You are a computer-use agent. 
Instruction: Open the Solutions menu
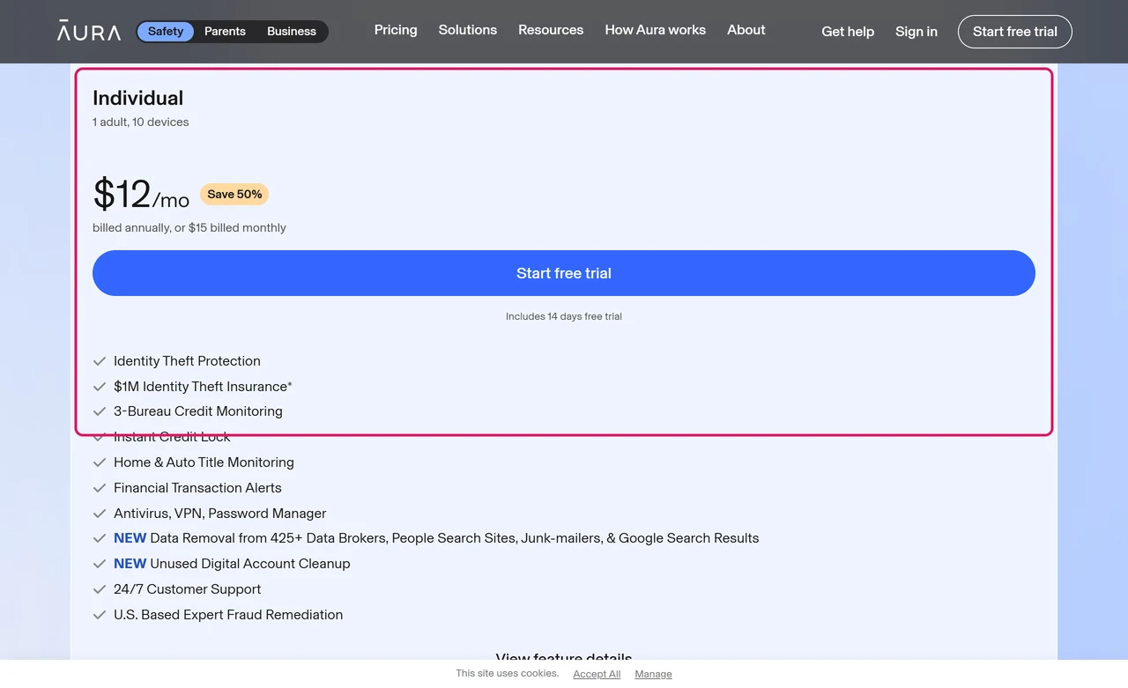tap(468, 30)
